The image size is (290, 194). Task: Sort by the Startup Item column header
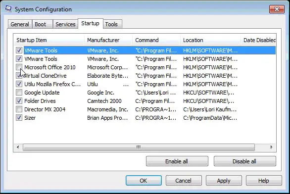click(x=49, y=40)
